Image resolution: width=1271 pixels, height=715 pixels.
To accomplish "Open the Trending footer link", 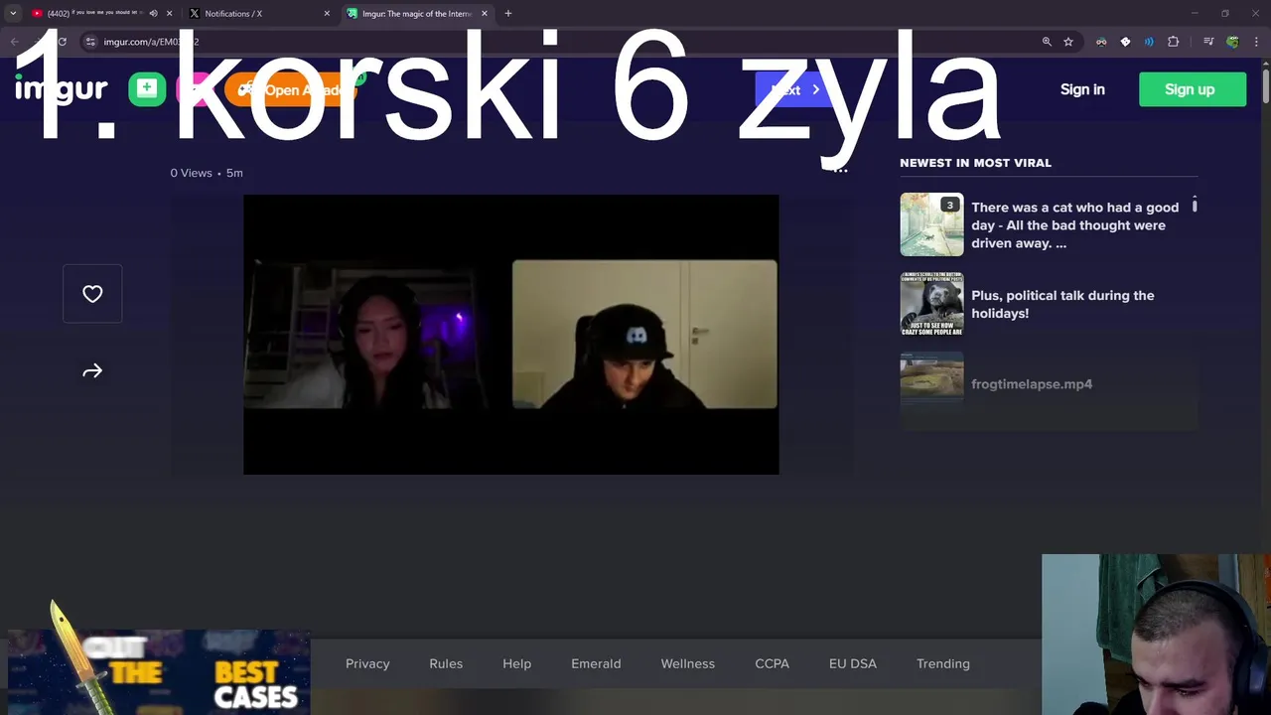I will click(x=943, y=663).
